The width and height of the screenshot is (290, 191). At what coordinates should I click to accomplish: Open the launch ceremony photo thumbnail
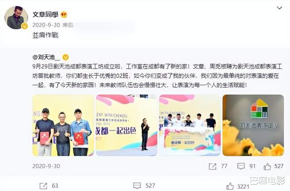coord(190,125)
